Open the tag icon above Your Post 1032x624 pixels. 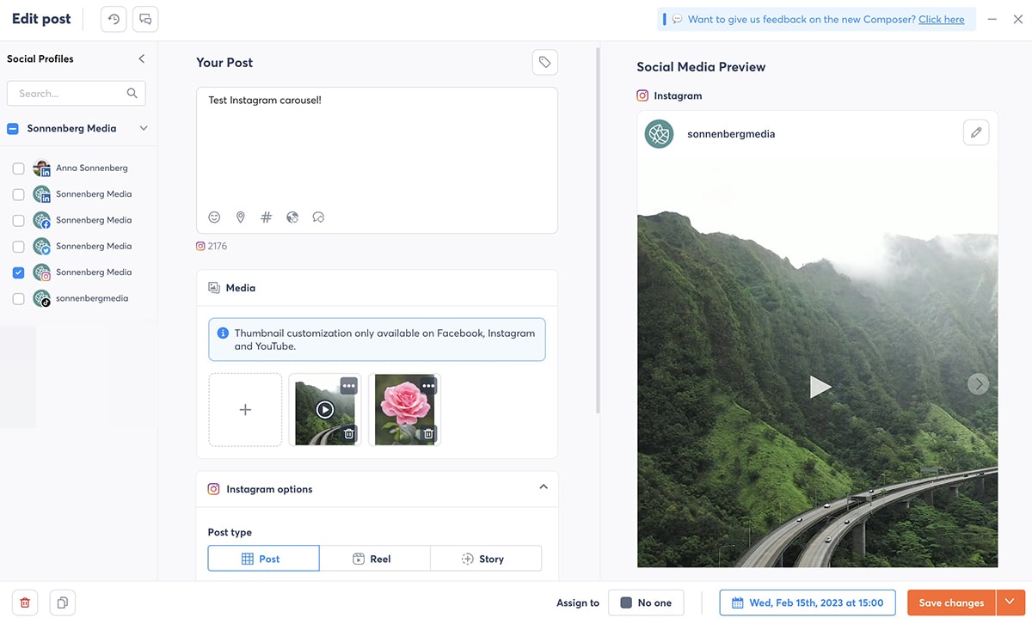pos(544,61)
